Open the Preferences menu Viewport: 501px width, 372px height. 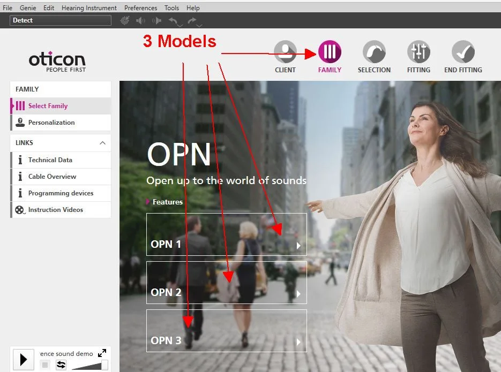click(140, 7)
